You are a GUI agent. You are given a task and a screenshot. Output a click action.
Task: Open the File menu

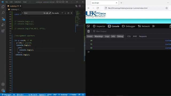(x=6, y=2)
